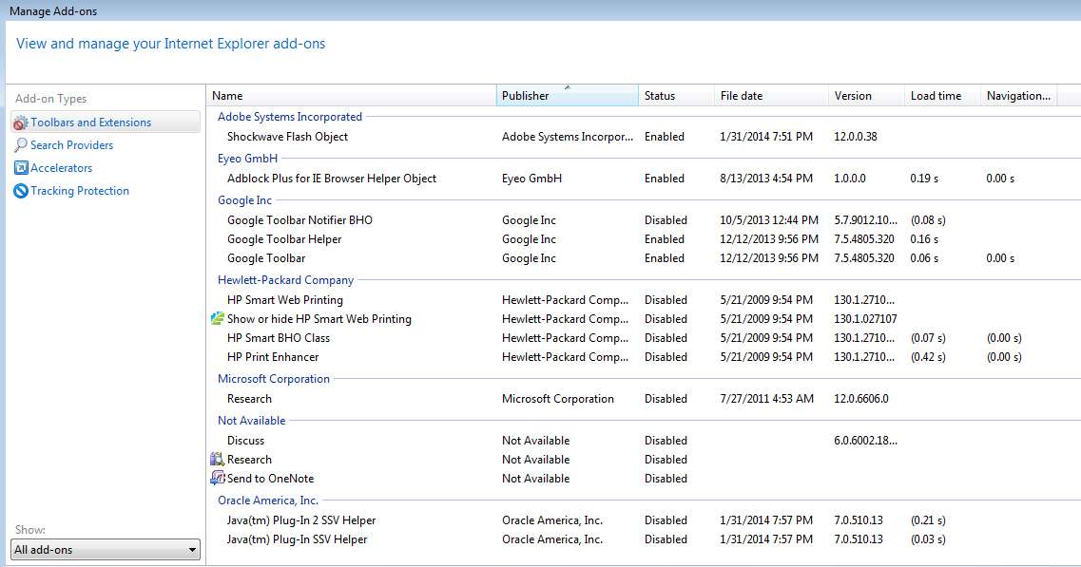The width and height of the screenshot is (1081, 567).
Task: Select the HP Print Enhancer add-on
Action: [x=273, y=357]
